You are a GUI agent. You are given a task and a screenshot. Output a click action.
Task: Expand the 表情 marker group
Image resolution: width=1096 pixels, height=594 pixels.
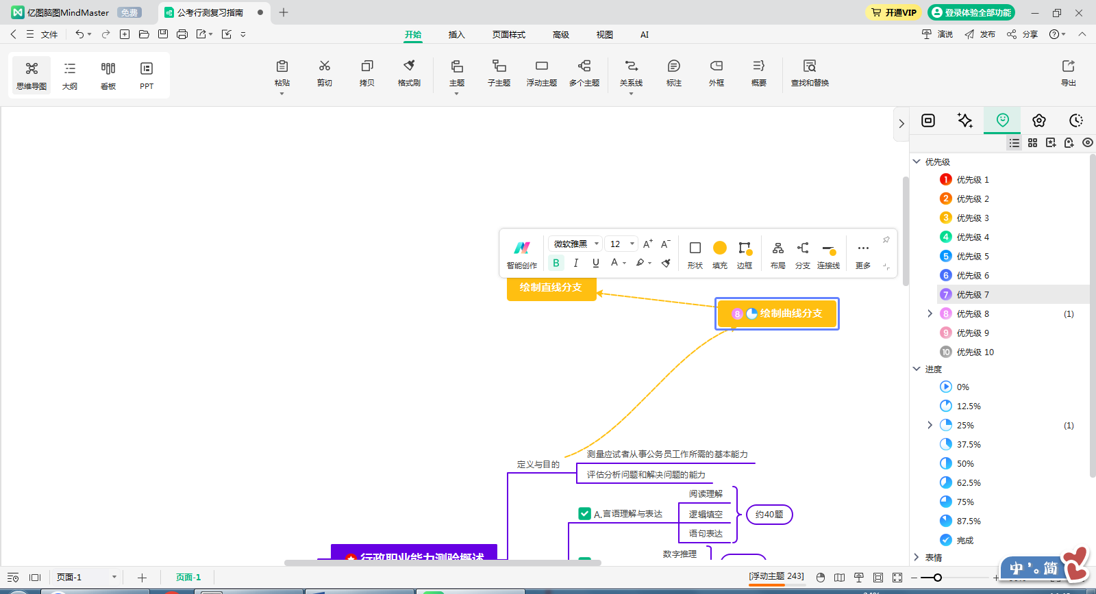click(x=917, y=557)
